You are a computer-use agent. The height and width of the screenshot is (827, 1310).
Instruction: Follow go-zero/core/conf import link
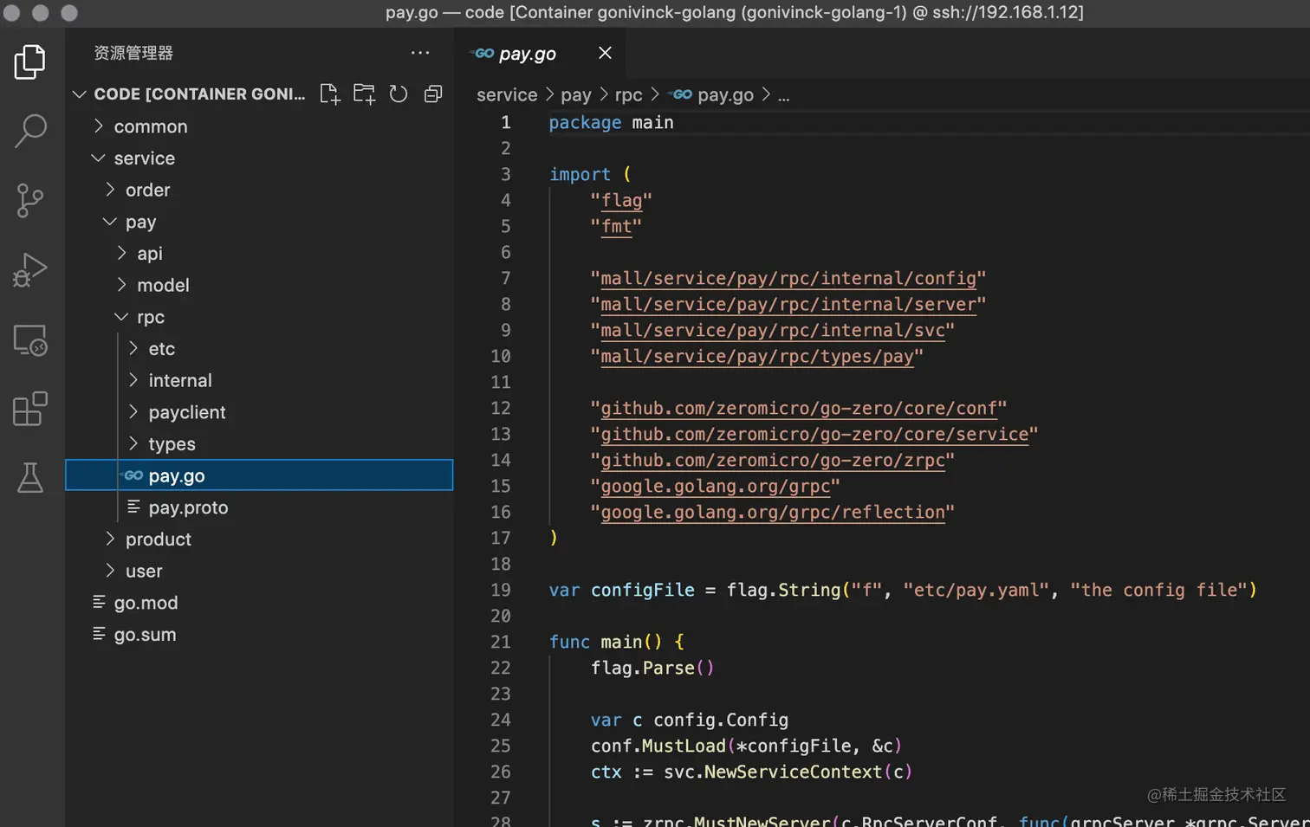pyautogui.click(x=799, y=409)
